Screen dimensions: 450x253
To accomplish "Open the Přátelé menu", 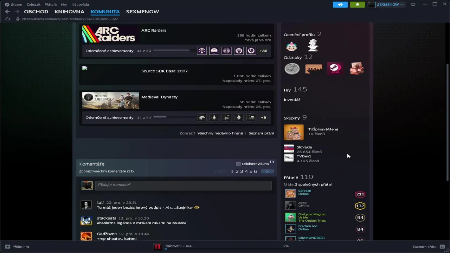I will click(x=51, y=5).
